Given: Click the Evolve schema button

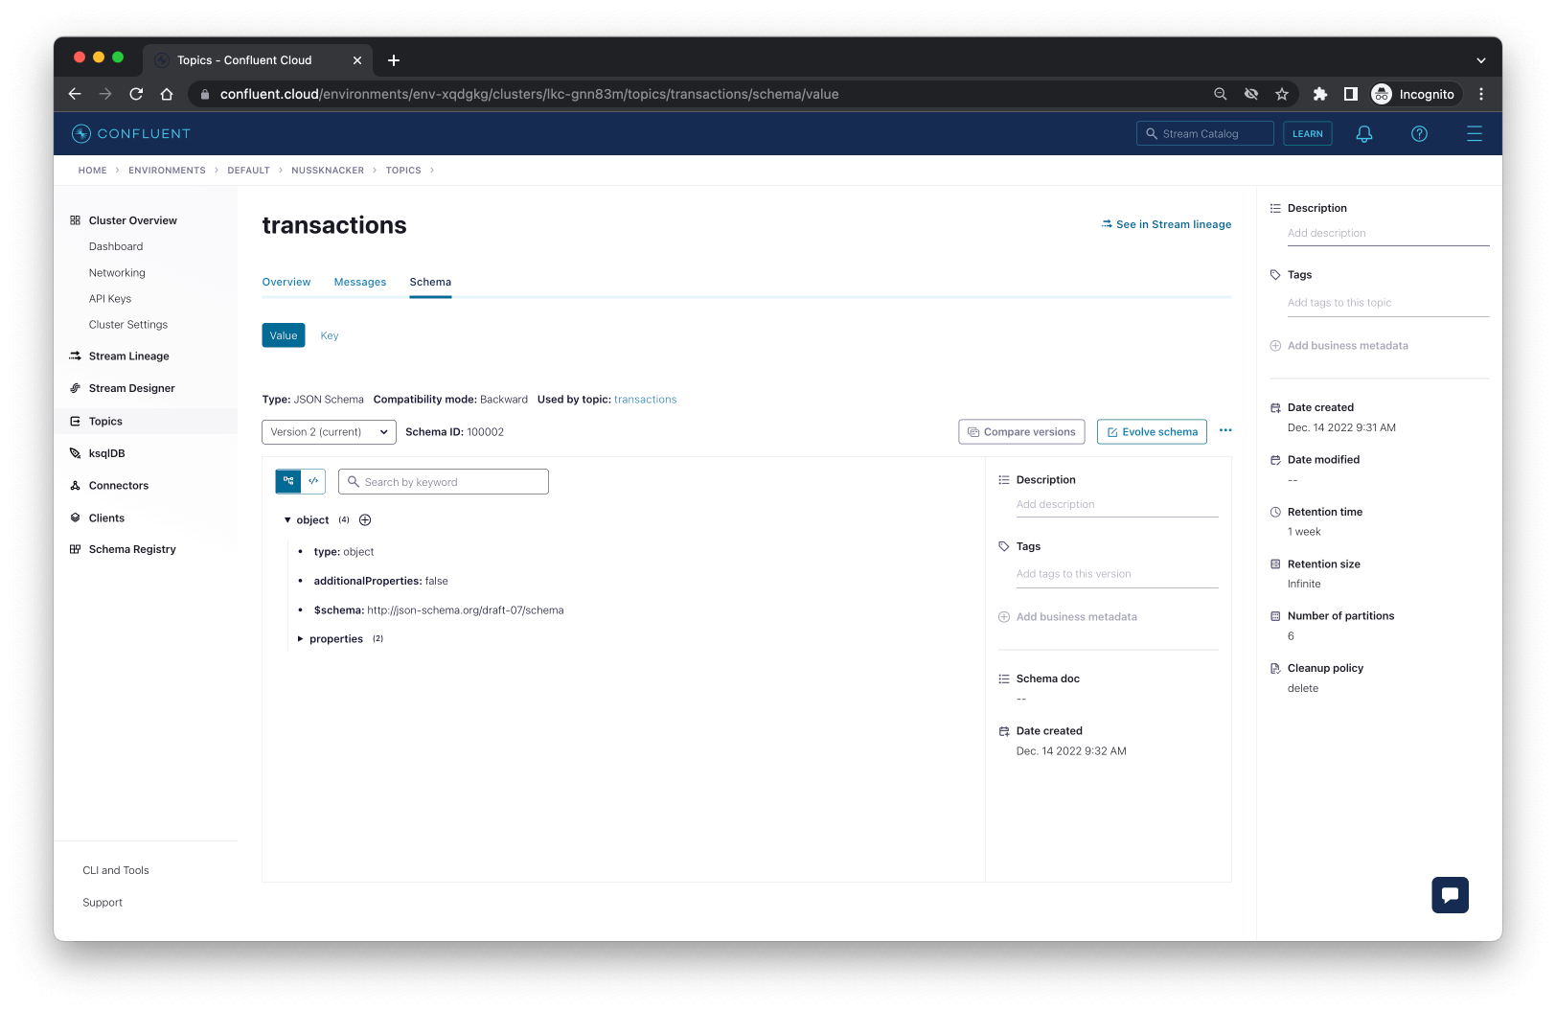Looking at the screenshot, I should click(1152, 432).
